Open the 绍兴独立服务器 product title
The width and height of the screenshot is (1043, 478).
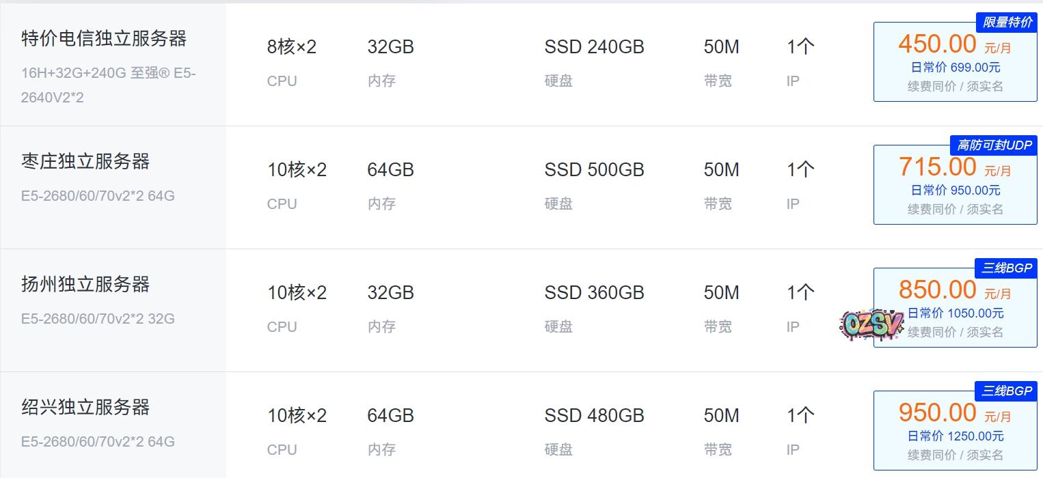(85, 408)
